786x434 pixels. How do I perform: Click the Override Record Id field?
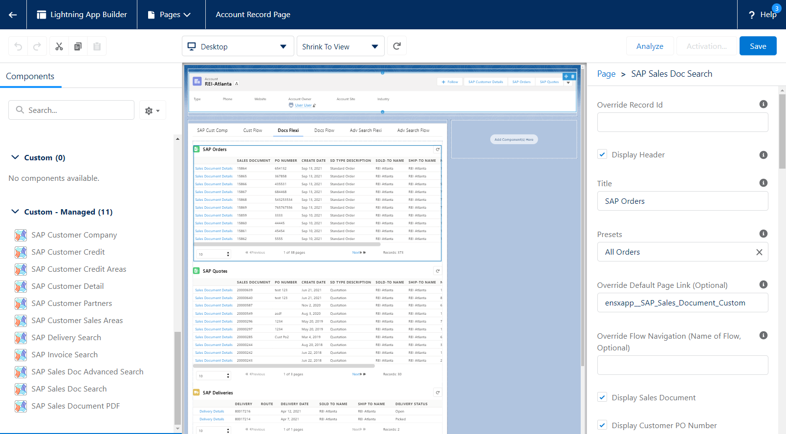[682, 122]
